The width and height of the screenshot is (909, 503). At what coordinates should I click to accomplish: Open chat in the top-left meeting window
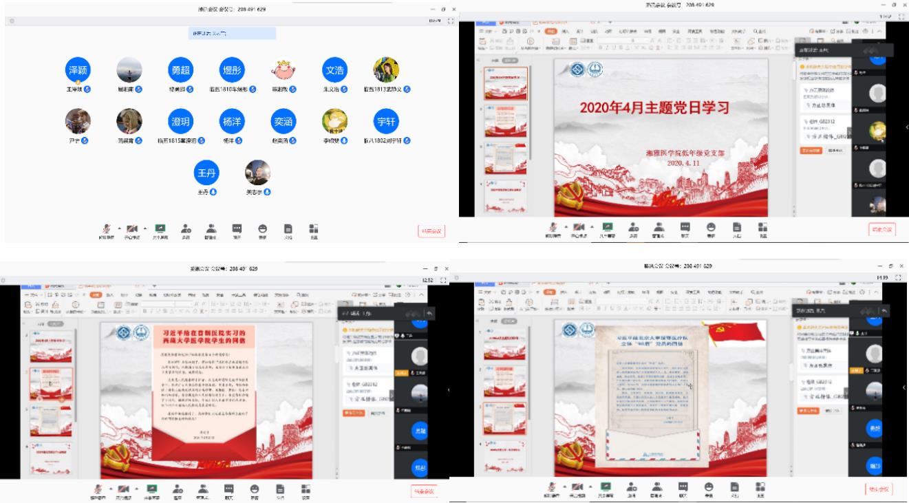[237, 229]
